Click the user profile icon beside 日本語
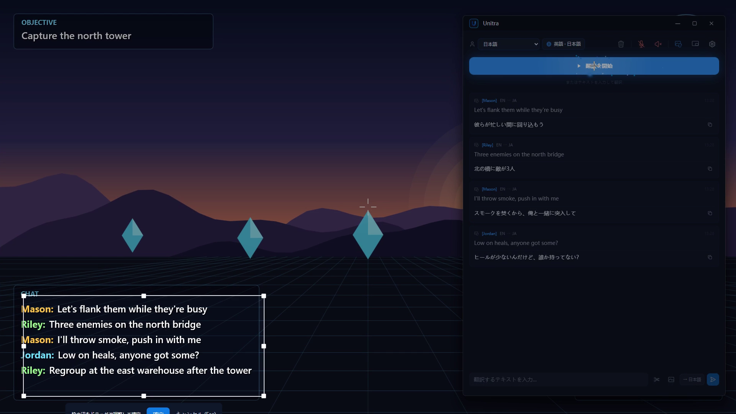 pyautogui.click(x=472, y=44)
